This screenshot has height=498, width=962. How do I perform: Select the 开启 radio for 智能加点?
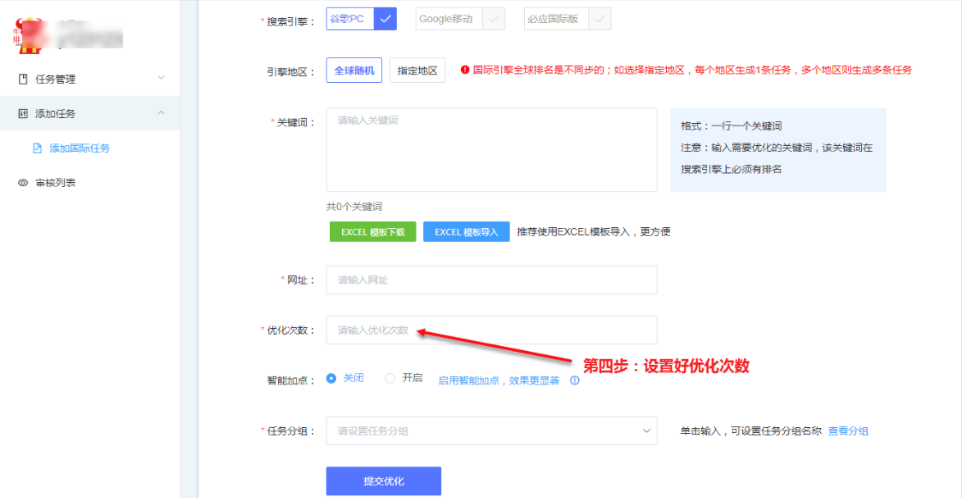point(391,378)
